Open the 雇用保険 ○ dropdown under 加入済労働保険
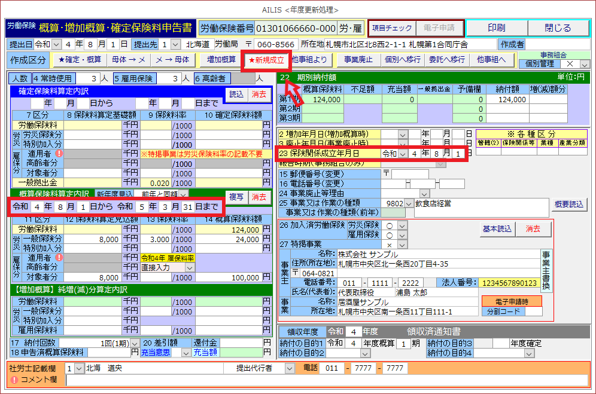This screenshot has height=394, width=596. point(402,236)
